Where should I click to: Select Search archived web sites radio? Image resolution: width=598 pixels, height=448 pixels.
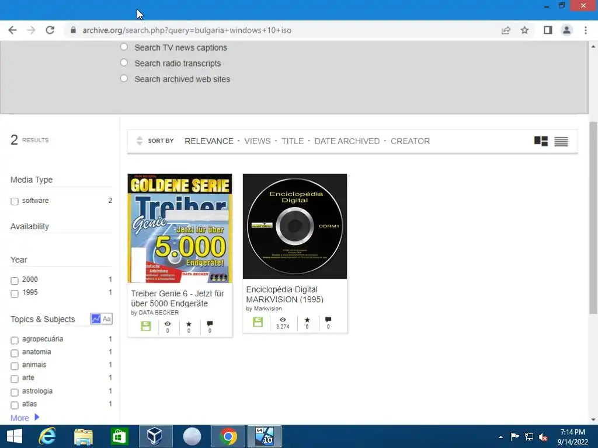click(x=124, y=79)
